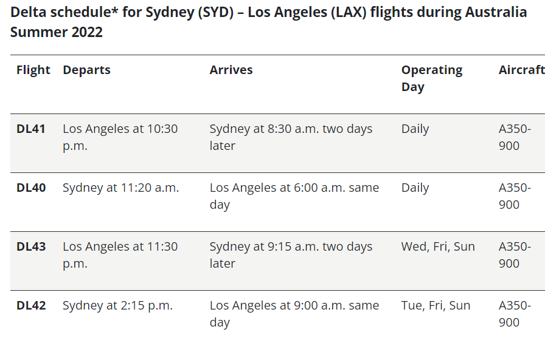
Task: Click 'Los Angeles at 11:30 p.m.' departure
Action: pos(120,256)
